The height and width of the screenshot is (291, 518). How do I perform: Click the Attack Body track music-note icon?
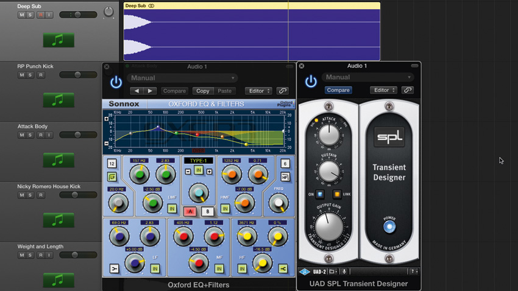59,160
